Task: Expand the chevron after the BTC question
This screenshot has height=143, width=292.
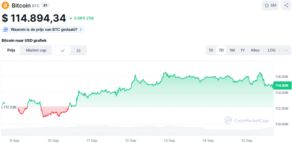Action: 81,30
